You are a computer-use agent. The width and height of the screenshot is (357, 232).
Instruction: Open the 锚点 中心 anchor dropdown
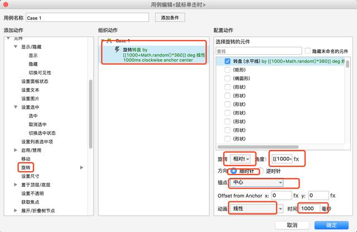257,182
